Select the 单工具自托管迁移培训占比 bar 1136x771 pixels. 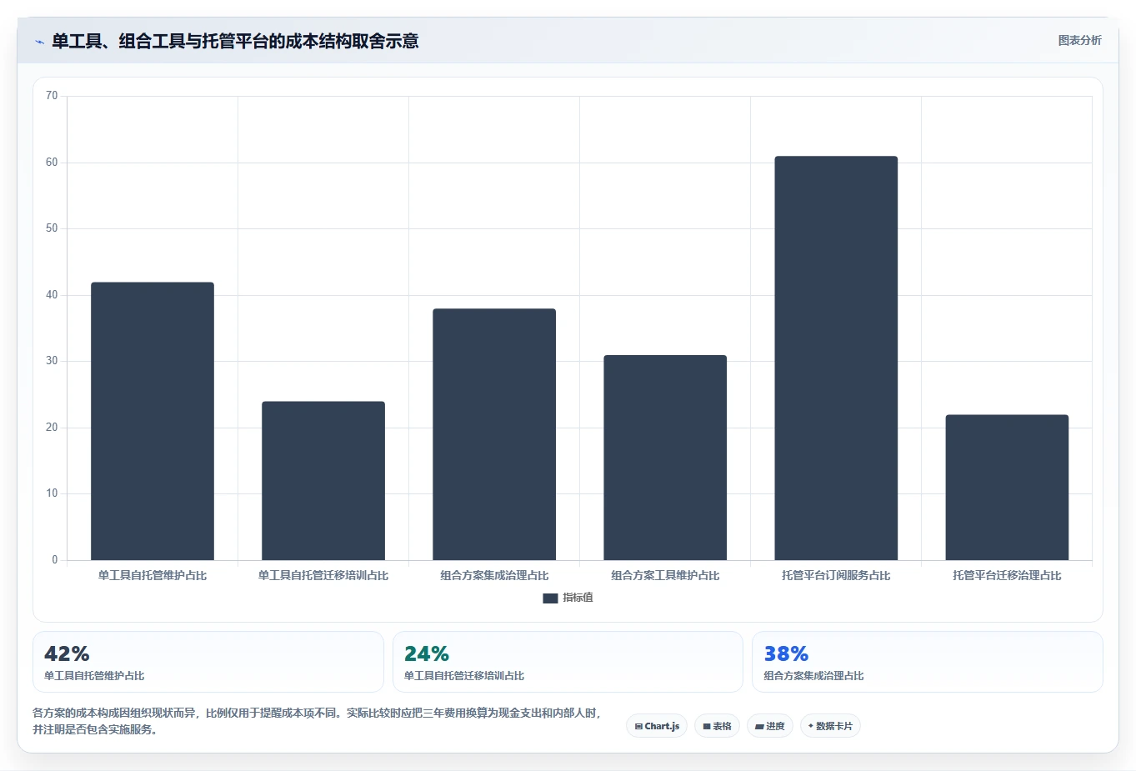[x=323, y=481]
